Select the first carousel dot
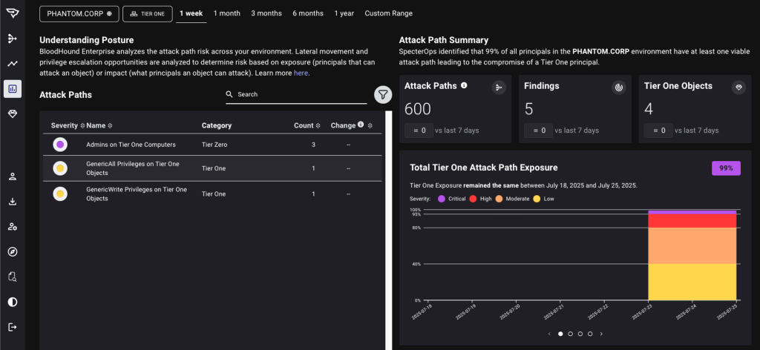 pos(561,334)
